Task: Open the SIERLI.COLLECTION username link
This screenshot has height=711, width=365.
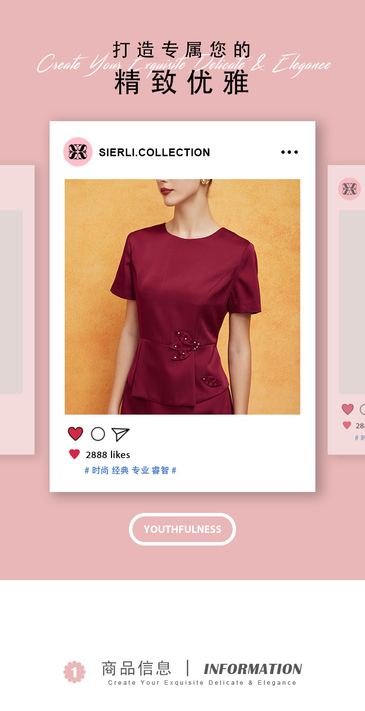Action: coord(154,152)
